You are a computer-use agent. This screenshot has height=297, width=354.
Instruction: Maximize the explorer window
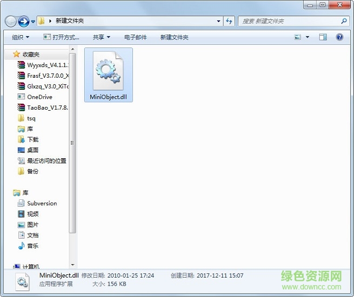pos(323,5)
